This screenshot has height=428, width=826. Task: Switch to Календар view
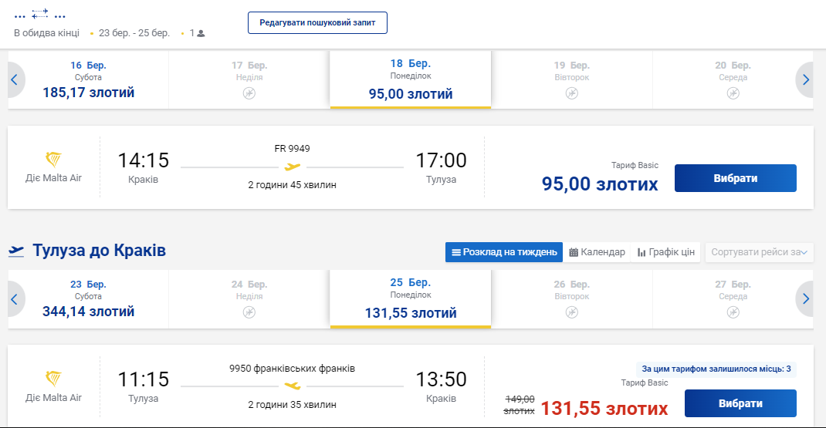tap(597, 252)
